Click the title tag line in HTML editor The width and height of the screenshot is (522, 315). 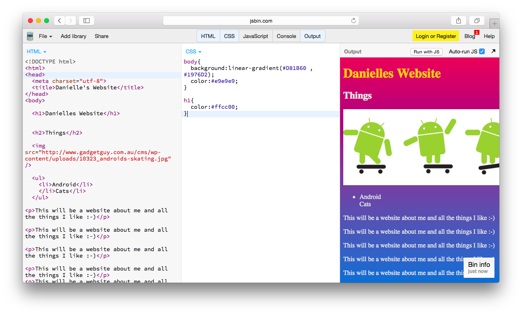click(88, 87)
